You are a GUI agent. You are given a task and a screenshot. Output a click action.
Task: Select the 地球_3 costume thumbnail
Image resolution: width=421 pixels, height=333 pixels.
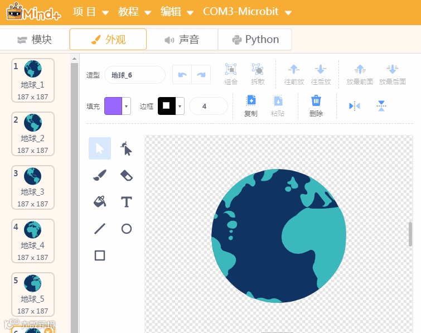[x=33, y=187]
